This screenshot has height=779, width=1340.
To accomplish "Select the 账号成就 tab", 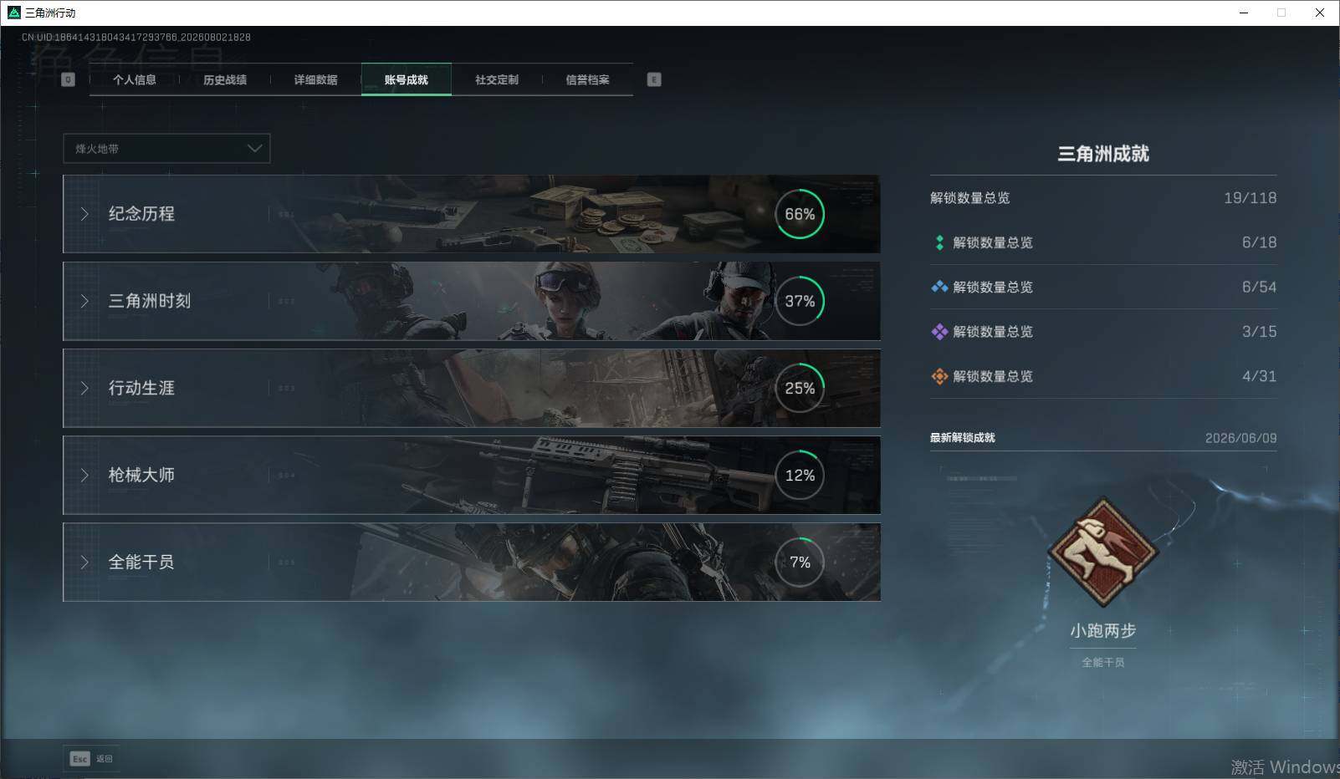I will pos(407,79).
